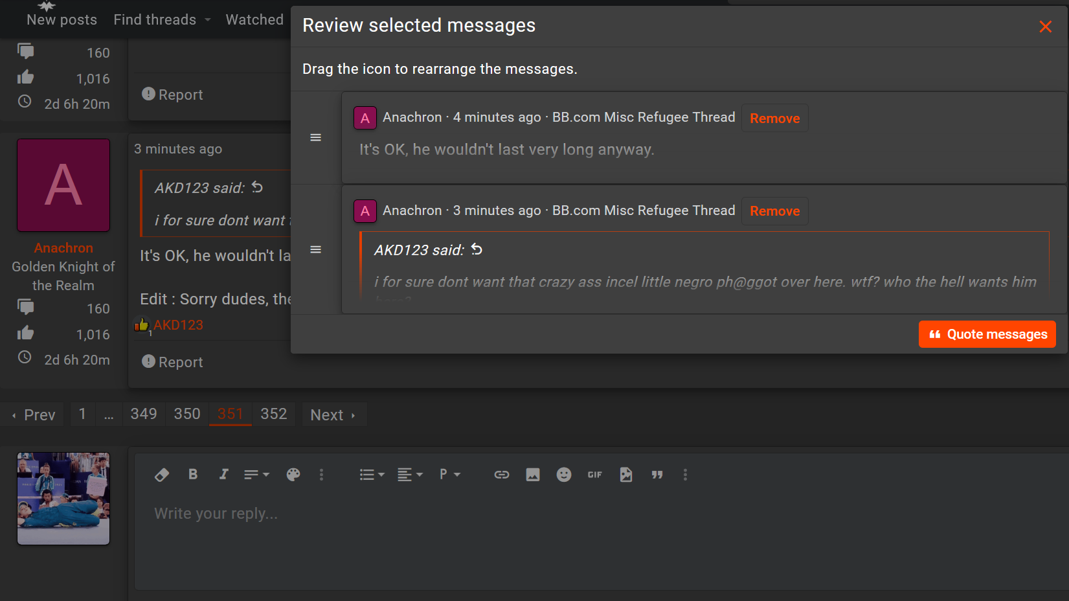The image size is (1069, 601).
Task: Toggle Bold formatting in reply editor
Action: (x=193, y=475)
